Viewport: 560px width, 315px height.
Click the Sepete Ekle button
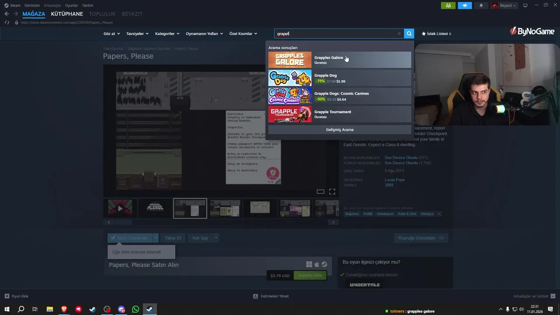(310, 275)
